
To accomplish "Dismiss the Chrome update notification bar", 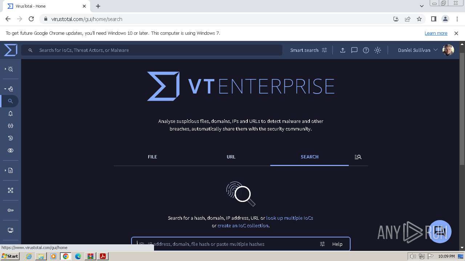I will click(456, 33).
